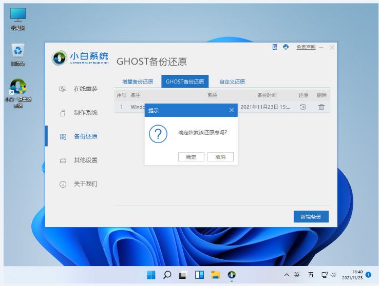This screenshot has height=286, width=379.
Task: Switch to the 增量备份还原 tab
Action: click(x=138, y=81)
